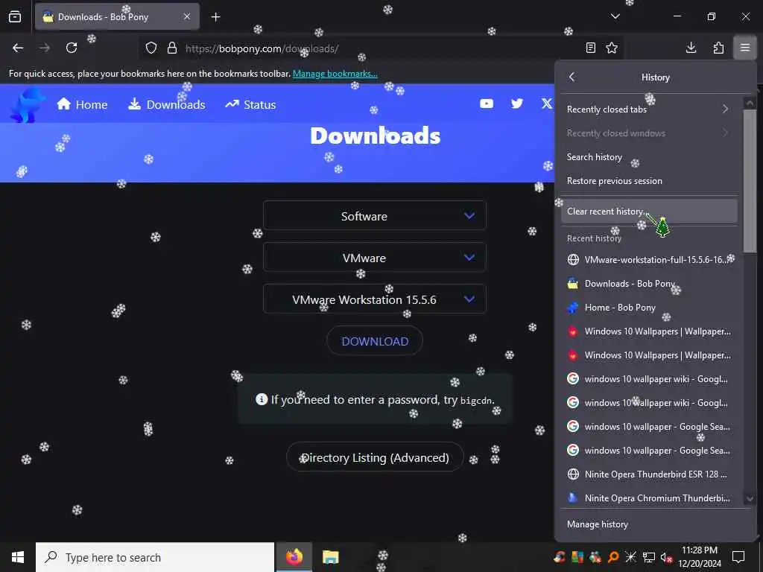763x572 pixels.
Task: Choose Restore previous session
Action: 649,180
